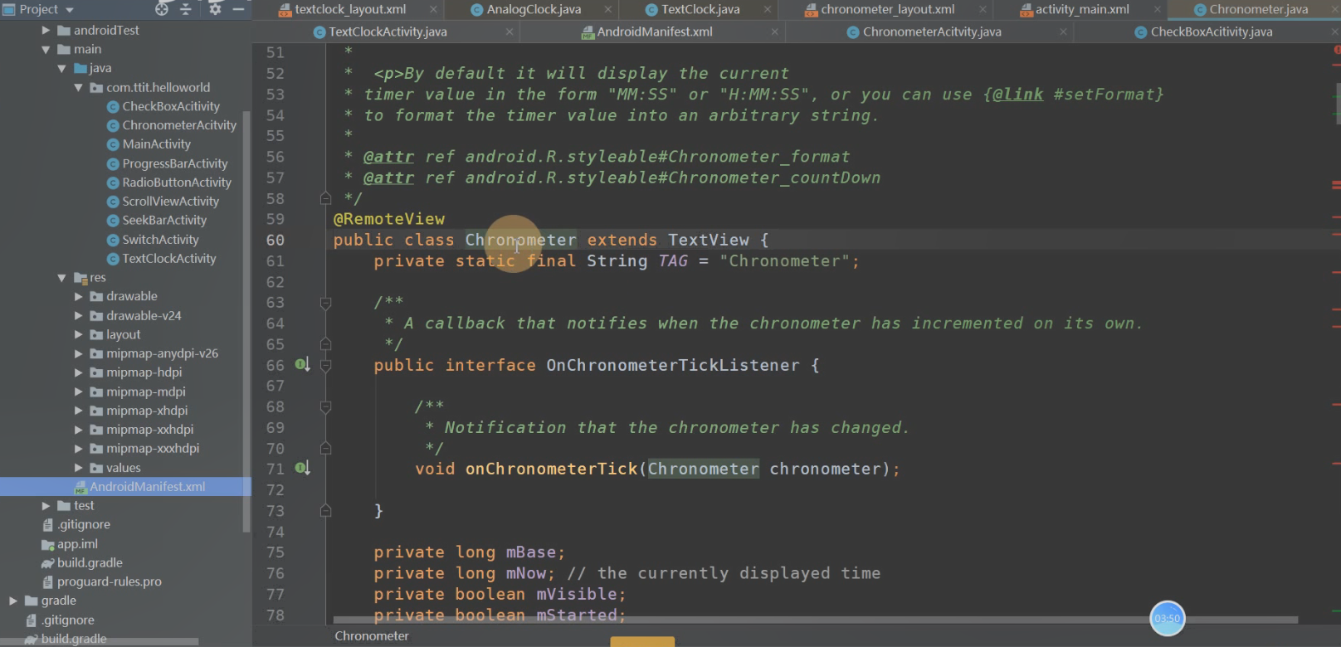Select ChronometerAcitvity class in tree
Image resolution: width=1341 pixels, height=647 pixels.
(179, 125)
